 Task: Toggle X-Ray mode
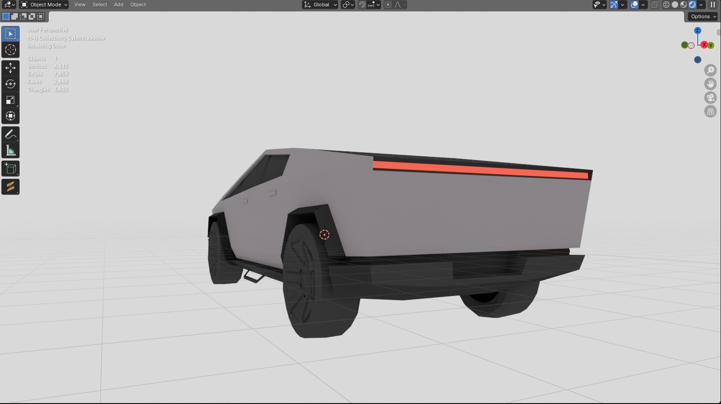(x=654, y=5)
